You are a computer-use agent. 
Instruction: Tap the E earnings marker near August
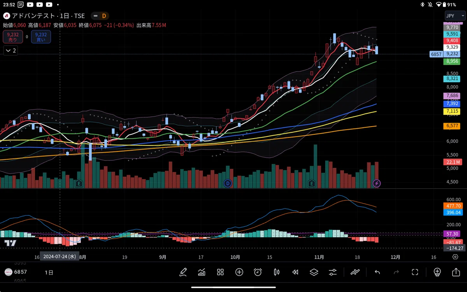pyautogui.click(x=79, y=183)
